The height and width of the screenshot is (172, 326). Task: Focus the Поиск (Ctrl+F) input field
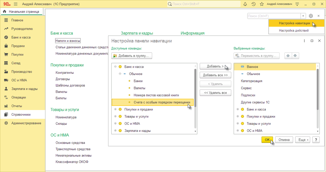pos(274,16)
